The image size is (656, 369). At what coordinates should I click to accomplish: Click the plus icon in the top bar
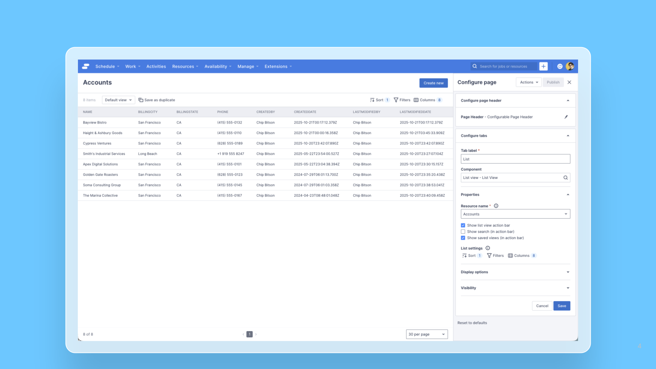click(x=543, y=66)
